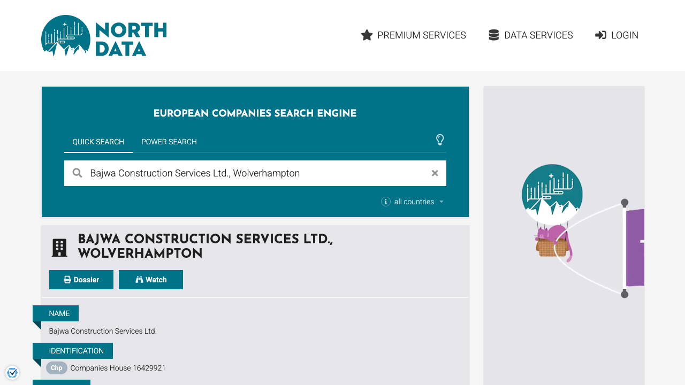
Task: Click the checkmark badge in the bottom corner
Action: click(12, 372)
